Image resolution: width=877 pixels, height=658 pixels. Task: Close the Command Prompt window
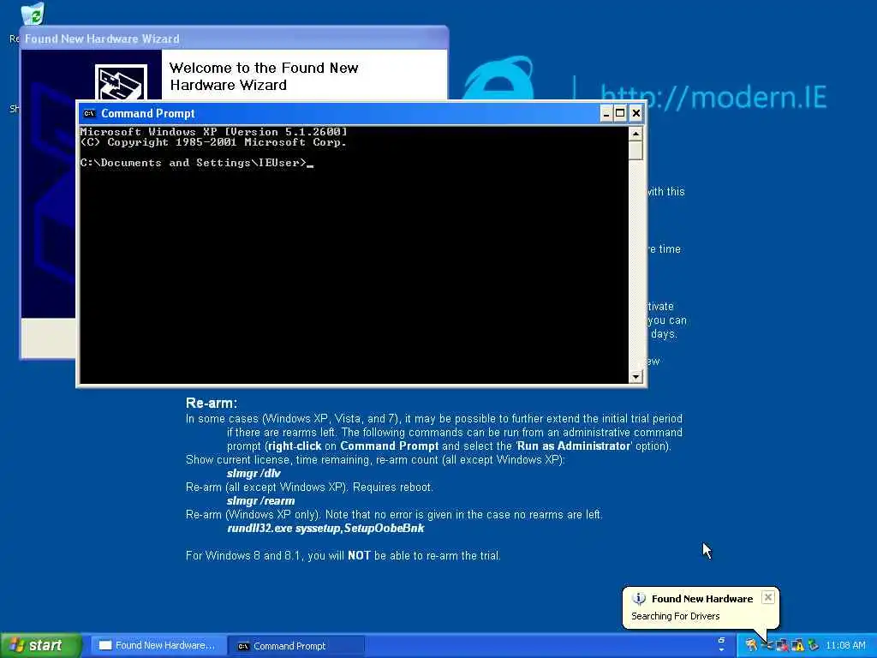[x=636, y=114]
